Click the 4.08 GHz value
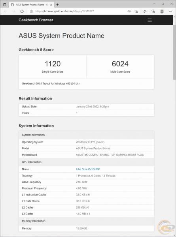The image size is (176, 237). coord(81,188)
